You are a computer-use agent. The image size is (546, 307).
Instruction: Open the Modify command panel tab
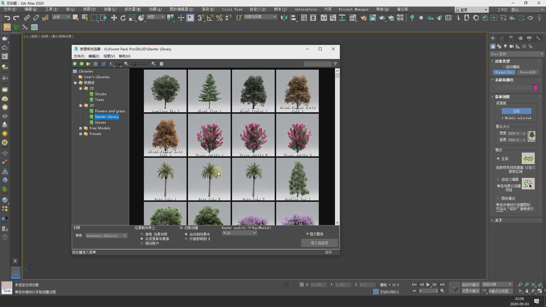pos(502,38)
